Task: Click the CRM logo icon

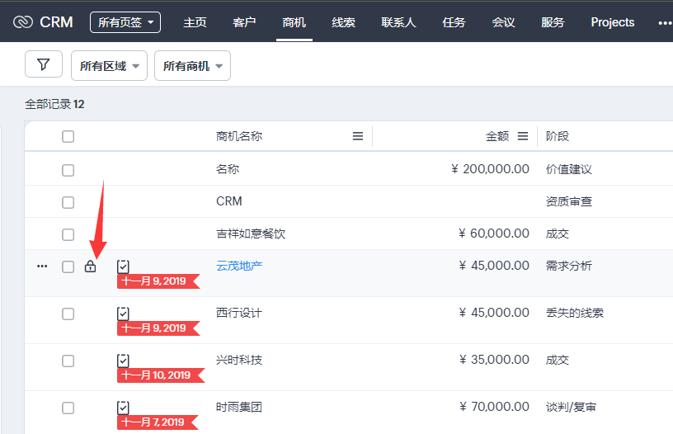Action: coord(23,22)
